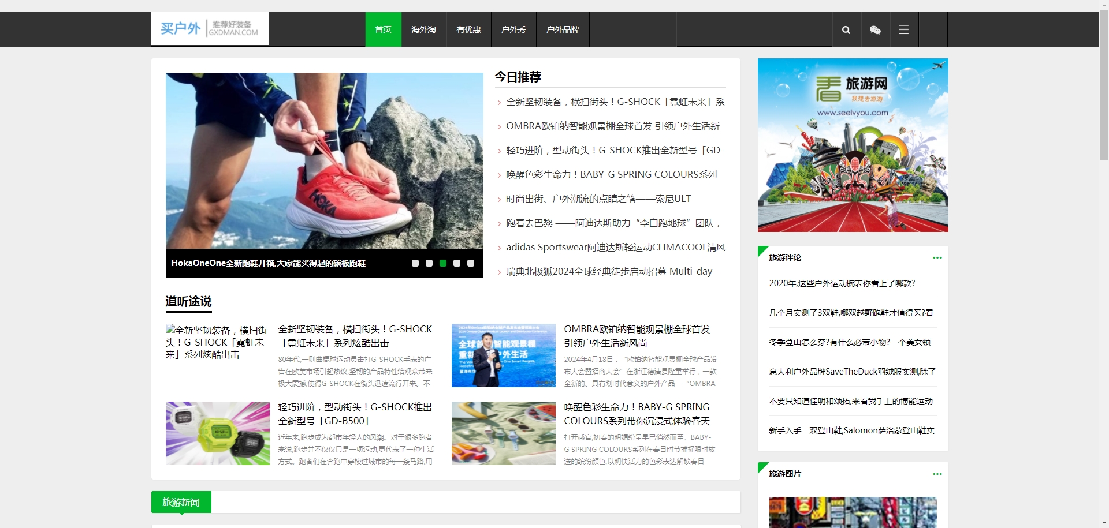Open BABY-G spring colours thumbnail
Screen dimensions: 1109x528
(x=503, y=433)
